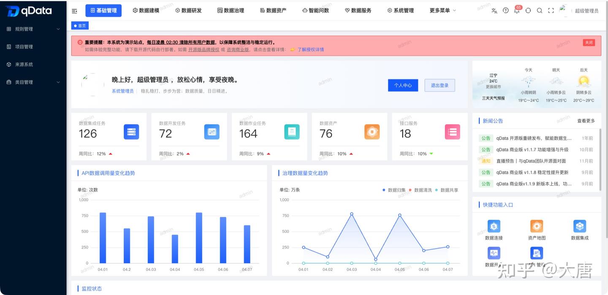Select 数据资产 top menu
This screenshot has height=295, width=608.
point(273,11)
